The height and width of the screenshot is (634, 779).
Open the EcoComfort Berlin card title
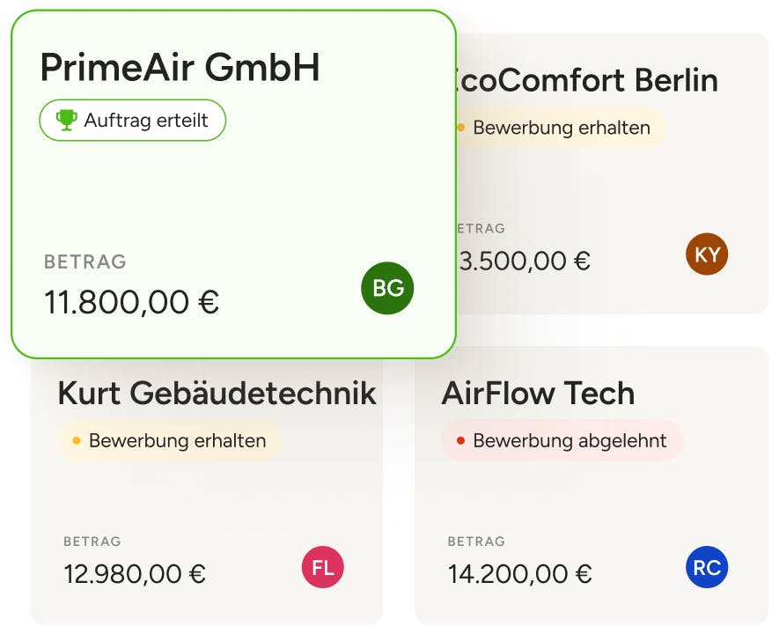tap(587, 80)
